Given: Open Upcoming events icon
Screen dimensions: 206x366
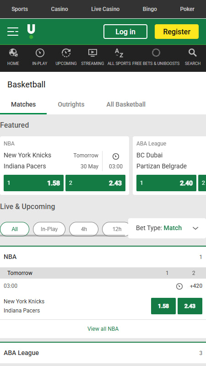Looking at the screenshot, I should tap(66, 53).
